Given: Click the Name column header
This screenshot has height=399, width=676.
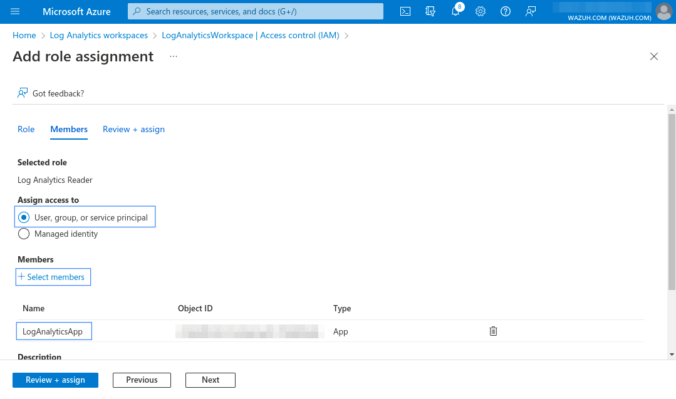Looking at the screenshot, I should (x=34, y=309).
